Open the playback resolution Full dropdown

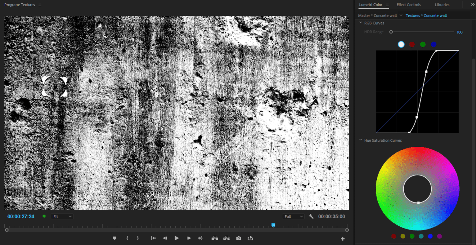(x=293, y=216)
